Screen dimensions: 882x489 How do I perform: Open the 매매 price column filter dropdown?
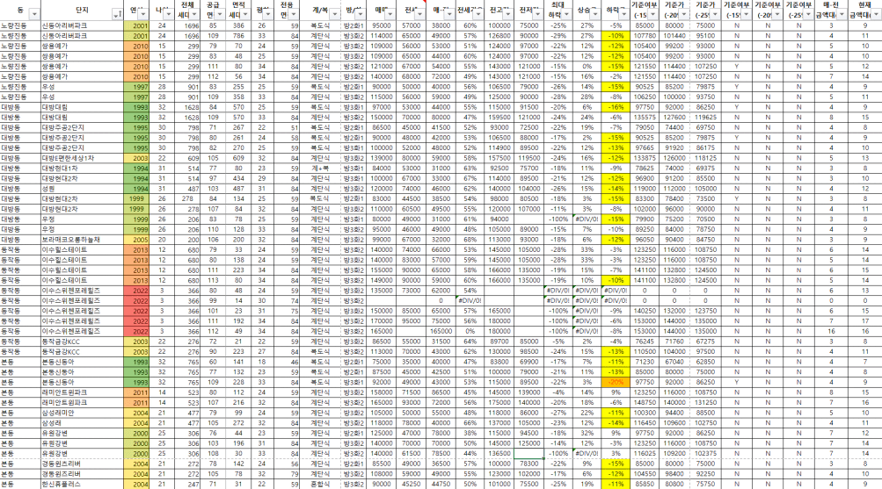391,14
